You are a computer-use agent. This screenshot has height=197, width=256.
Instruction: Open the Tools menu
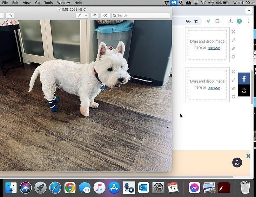pos(48,3)
